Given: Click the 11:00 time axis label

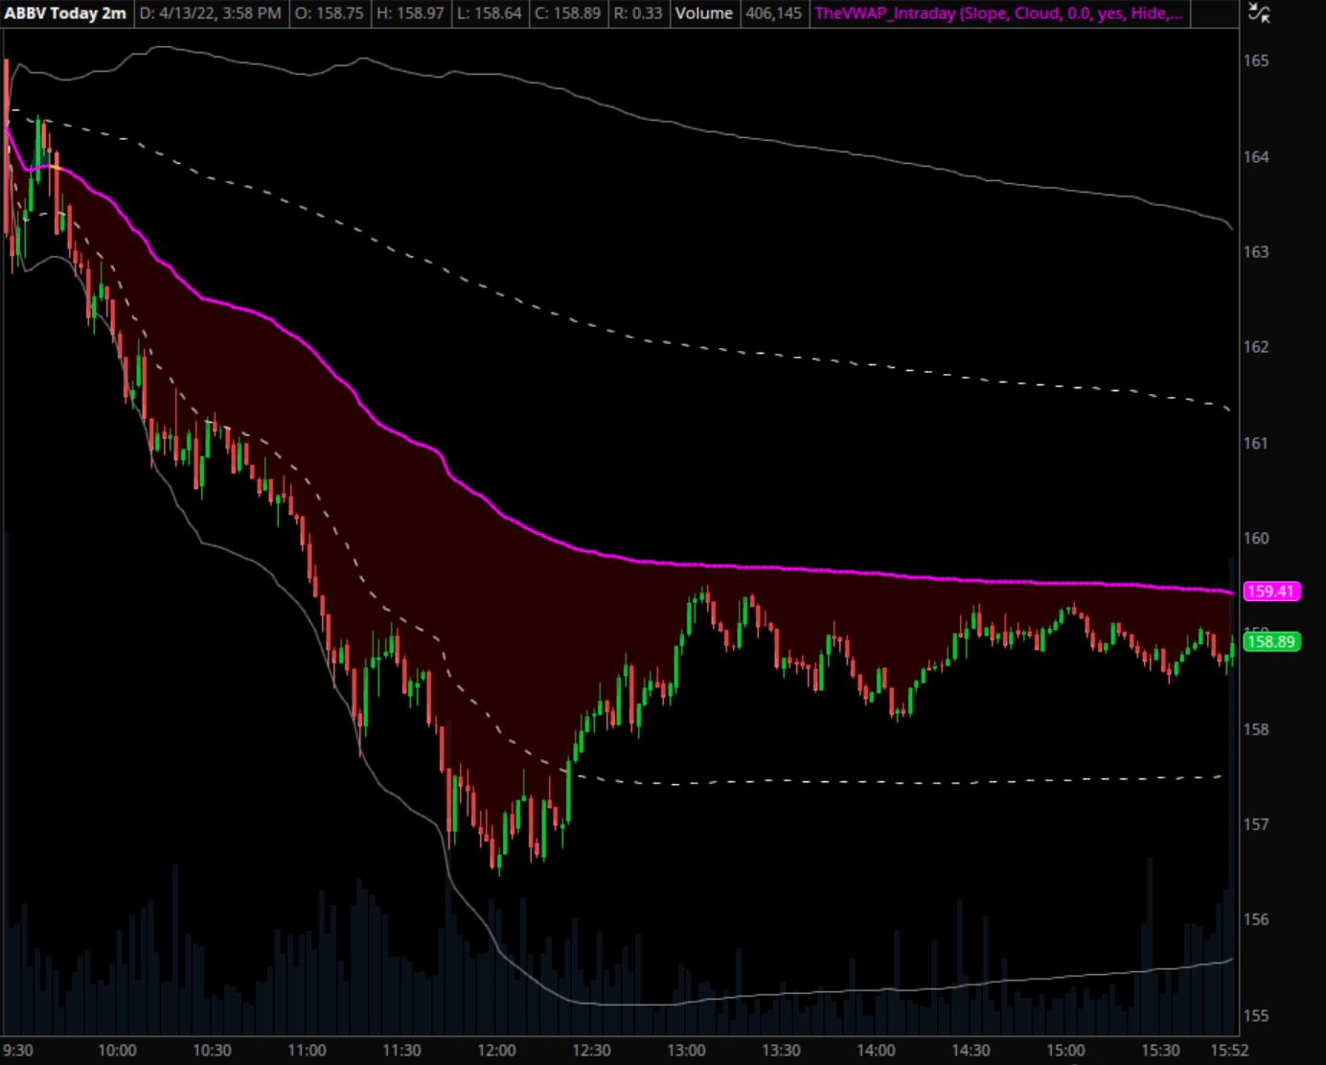Looking at the screenshot, I should [307, 1051].
